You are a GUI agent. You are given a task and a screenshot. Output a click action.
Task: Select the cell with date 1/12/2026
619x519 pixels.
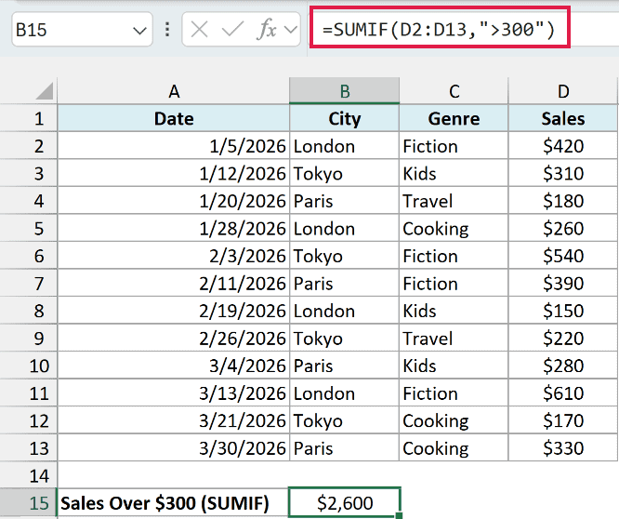(x=174, y=174)
